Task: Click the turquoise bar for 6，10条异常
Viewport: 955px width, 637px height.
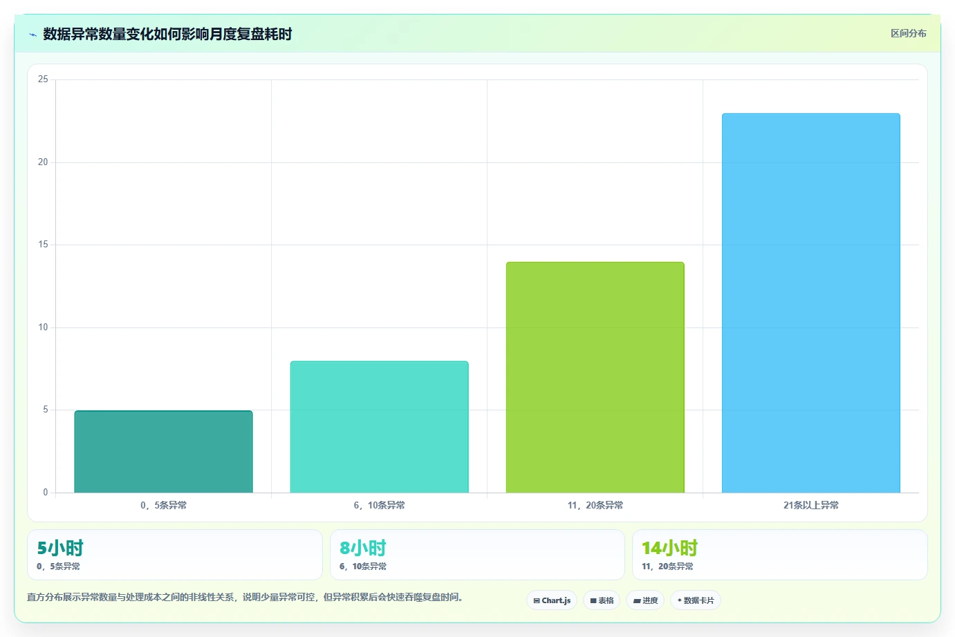Action: [379, 427]
